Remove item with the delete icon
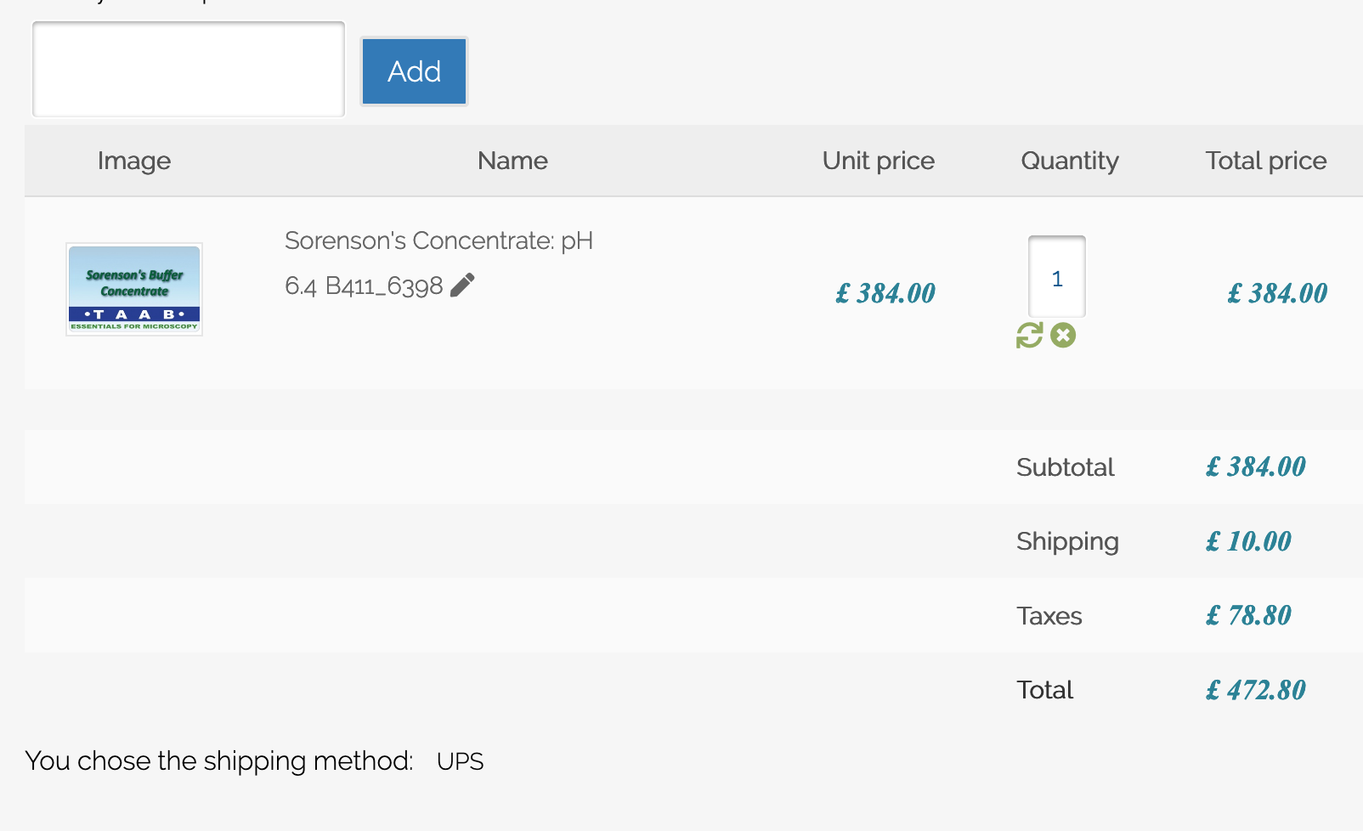The width and height of the screenshot is (1363, 831). click(1063, 336)
